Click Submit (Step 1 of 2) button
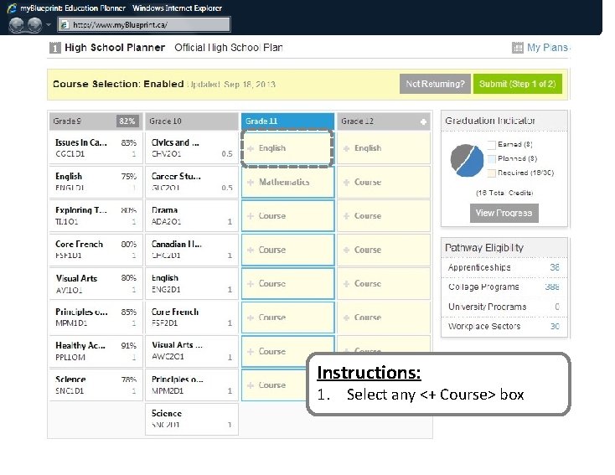The image size is (615, 475). tap(517, 84)
